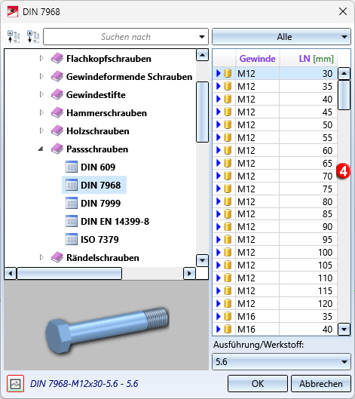
Task: Click the blue arrow in the M12 110 row
Action: (218, 278)
